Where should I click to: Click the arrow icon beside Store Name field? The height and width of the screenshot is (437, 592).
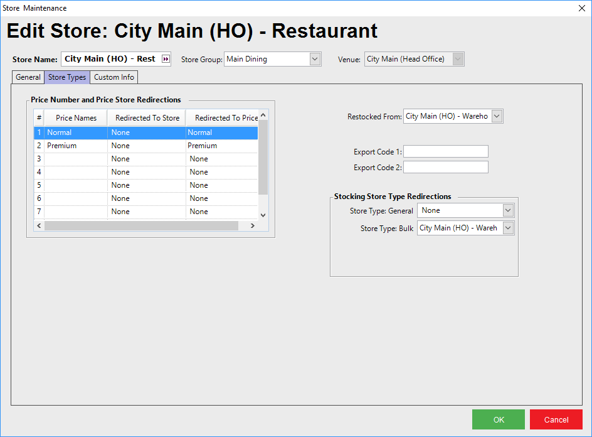click(x=166, y=59)
